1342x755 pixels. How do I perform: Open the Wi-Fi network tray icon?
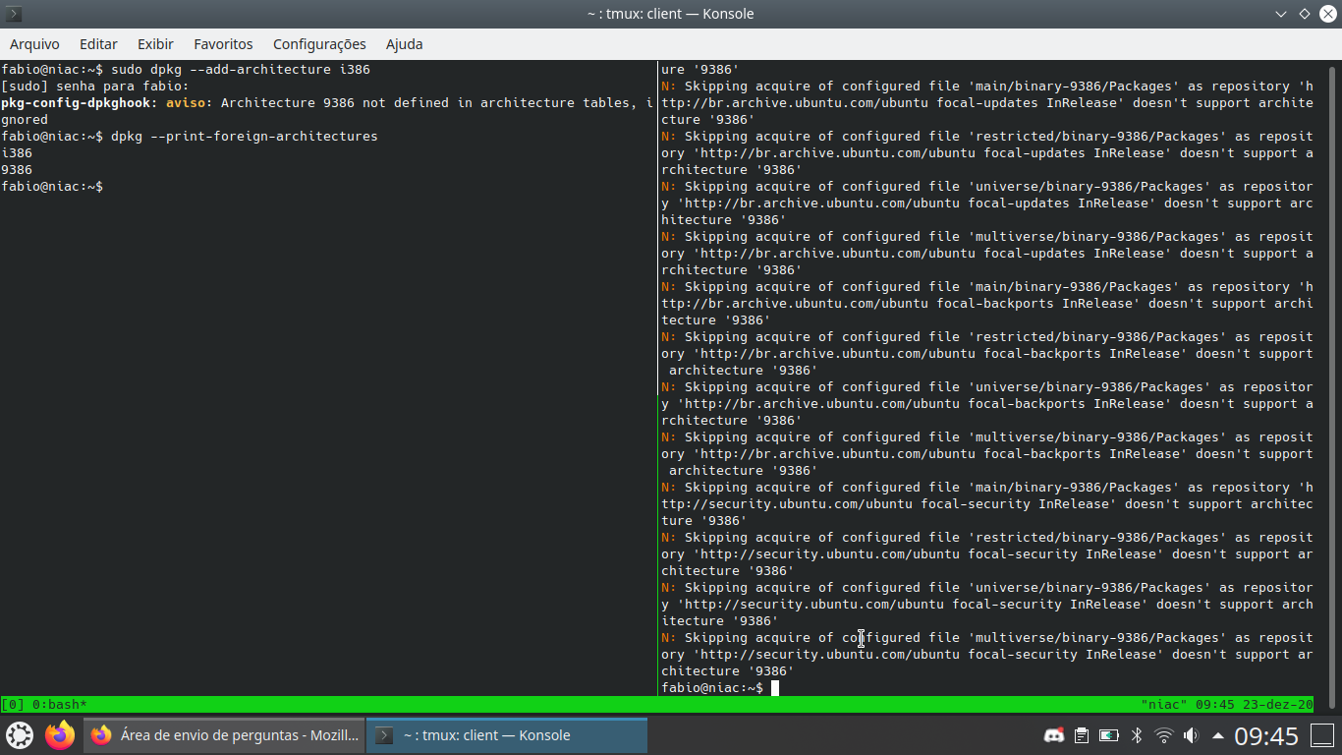pos(1163,735)
